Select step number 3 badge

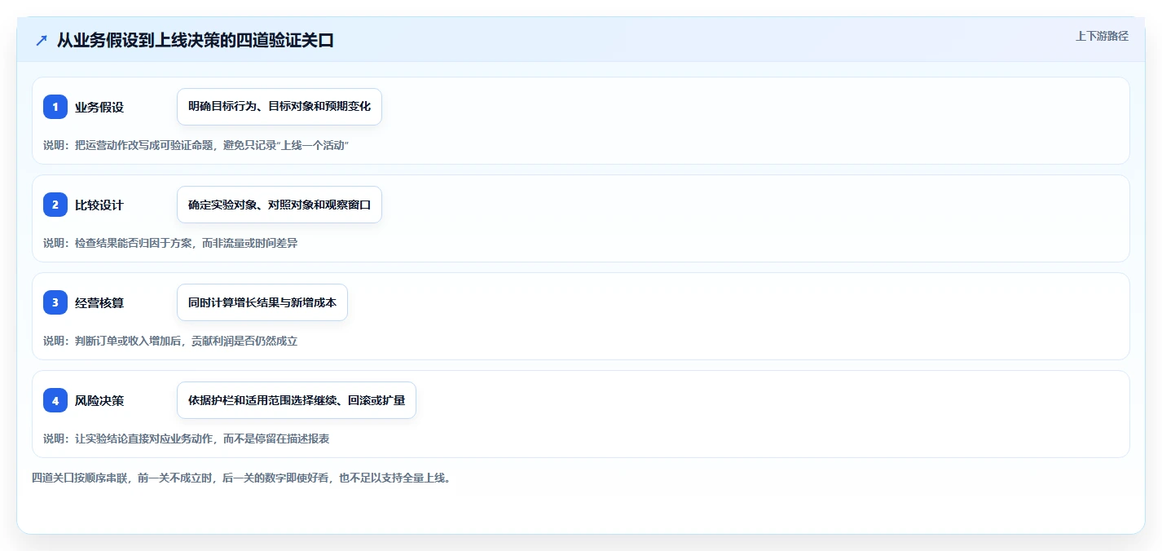pyautogui.click(x=55, y=302)
